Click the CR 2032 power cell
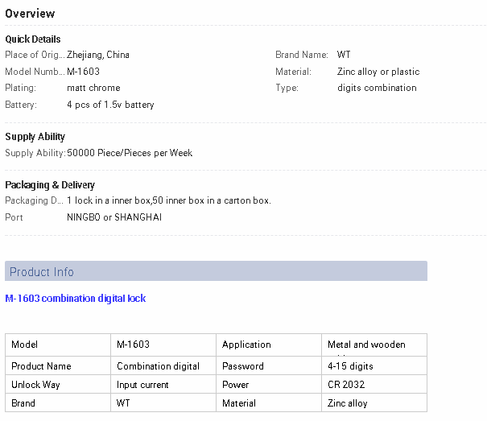487x421 pixels. tap(346, 385)
